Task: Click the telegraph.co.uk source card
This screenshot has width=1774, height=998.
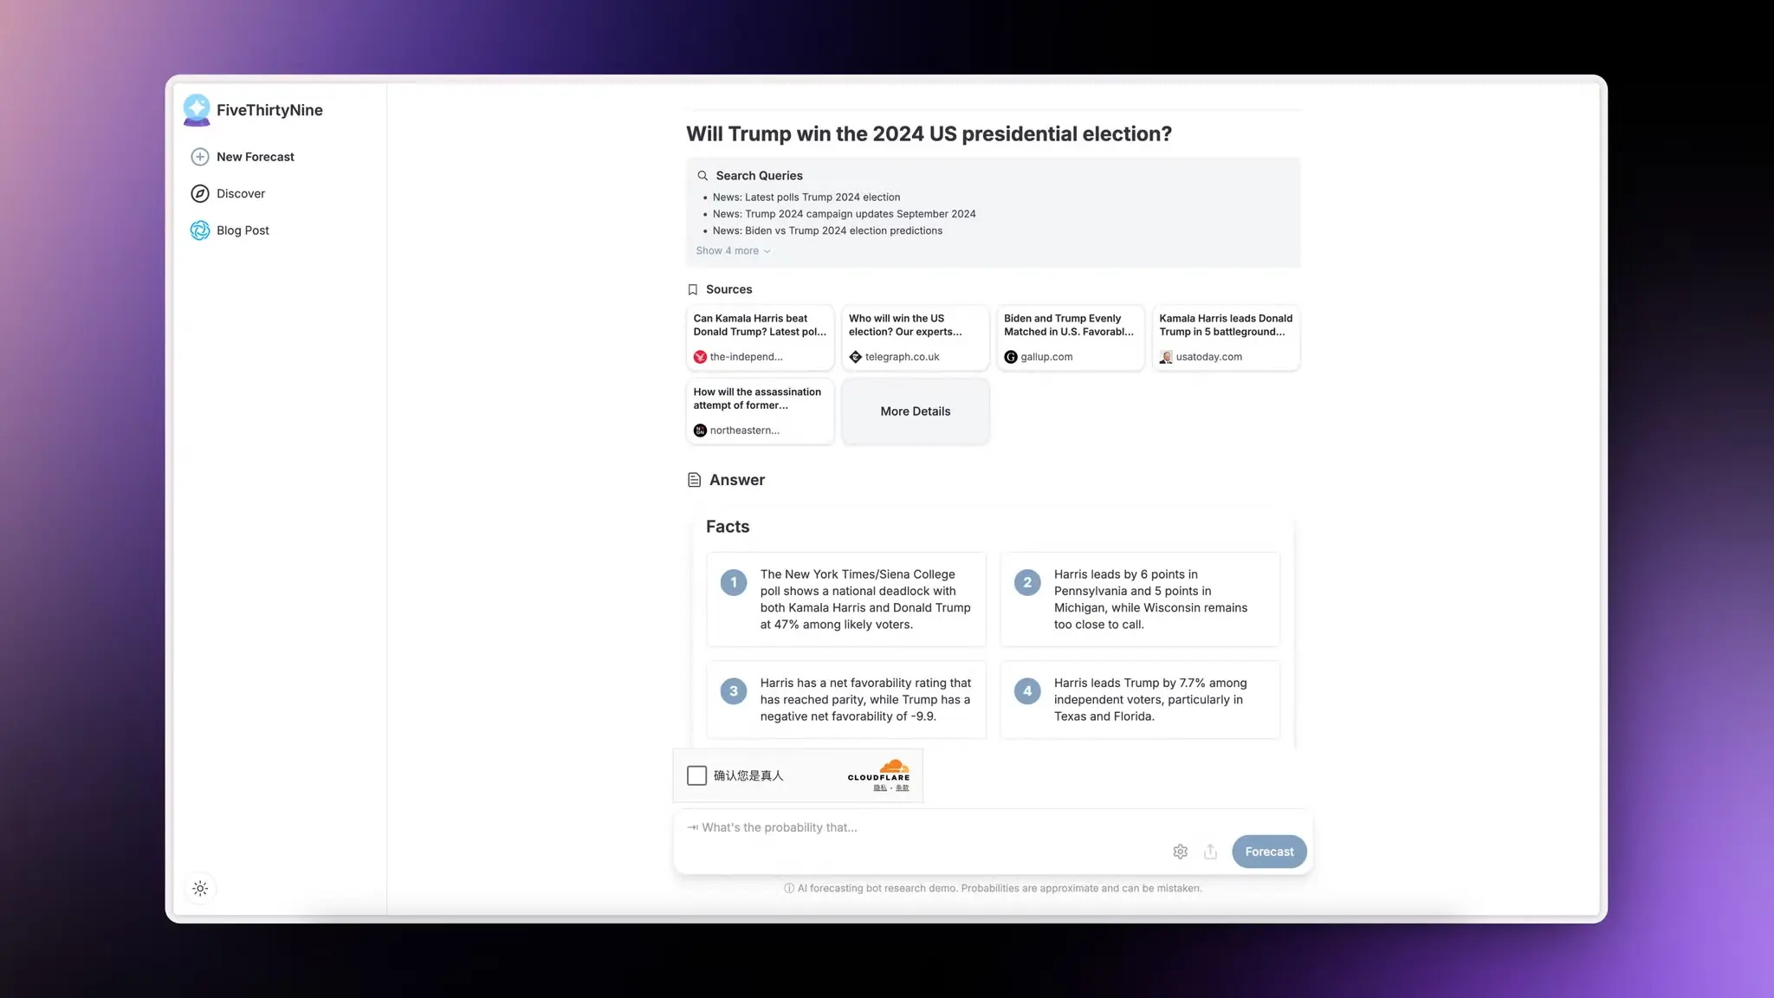Action: pyautogui.click(x=915, y=336)
